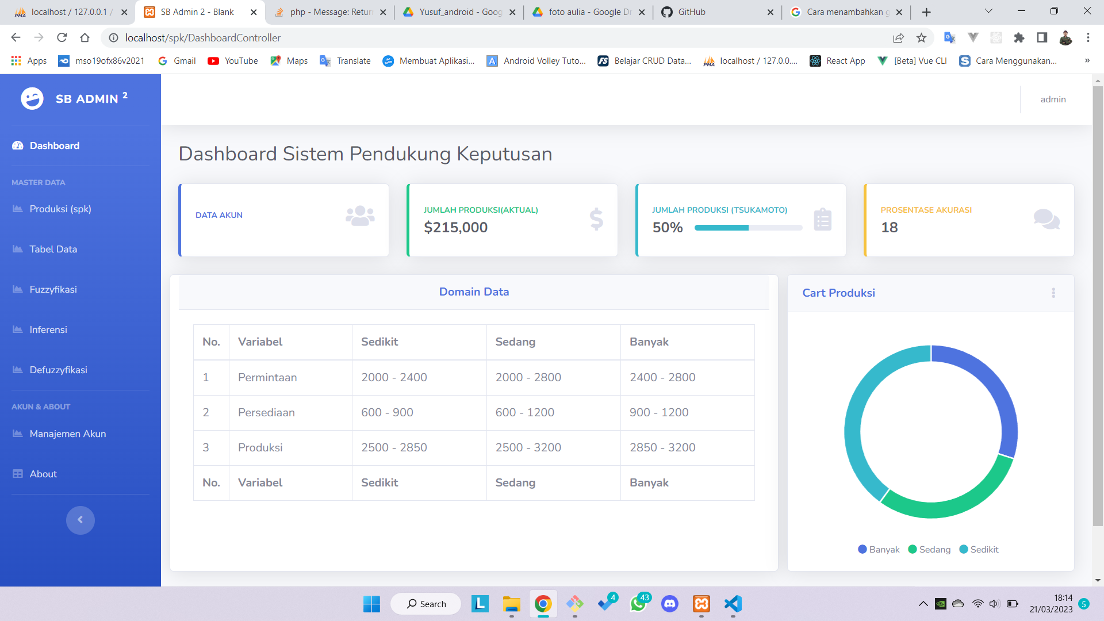Click the Fuzzyfikasi chart icon
The height and width of the screenshot is (621, 1104).
click(18, 289)
